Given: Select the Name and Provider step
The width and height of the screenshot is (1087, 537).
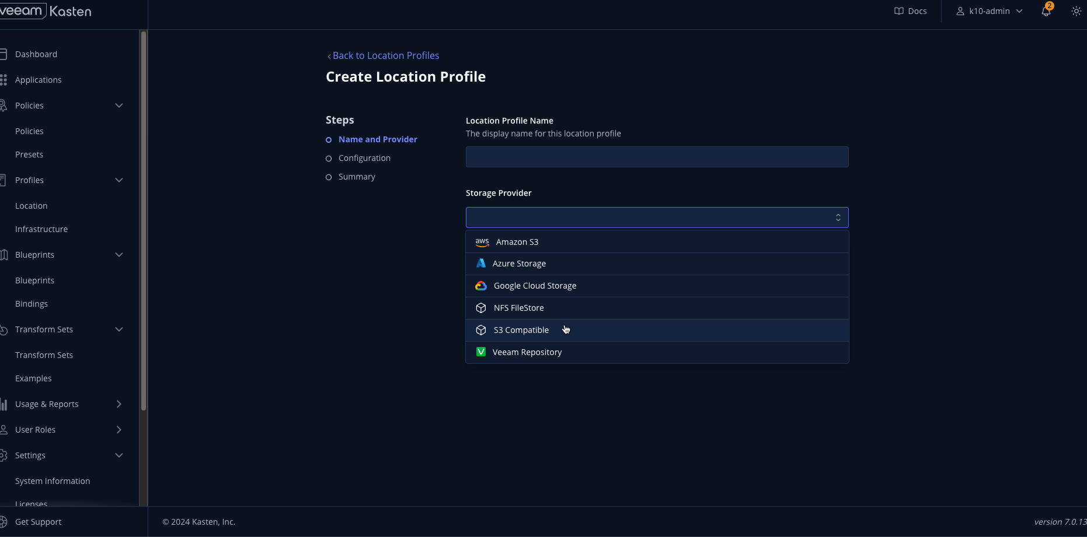Looking at the screenshot, I should point(378,139).
